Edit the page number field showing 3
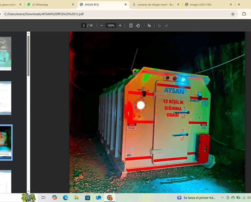The height and width of the screenshot is (202, 251). (x=84, y=25)
